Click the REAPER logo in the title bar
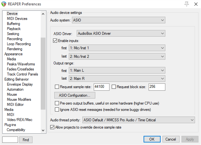The height and width of the screenshot is (145, 201). point(3,4)
